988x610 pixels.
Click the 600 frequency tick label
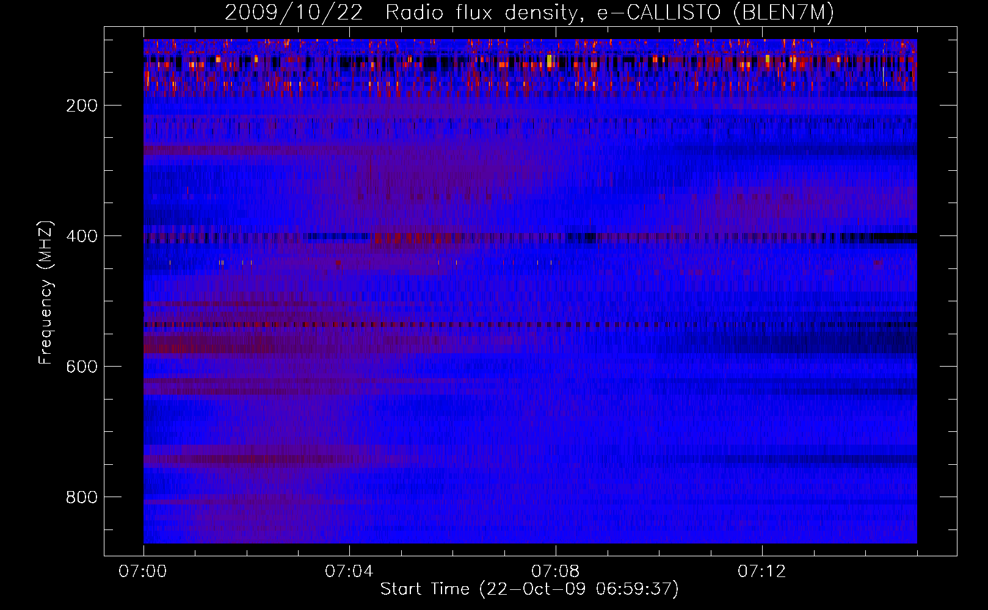tap(82, 367)
